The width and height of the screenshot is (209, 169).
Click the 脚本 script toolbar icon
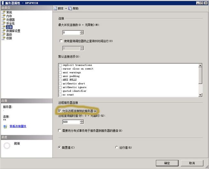[55, 9]
